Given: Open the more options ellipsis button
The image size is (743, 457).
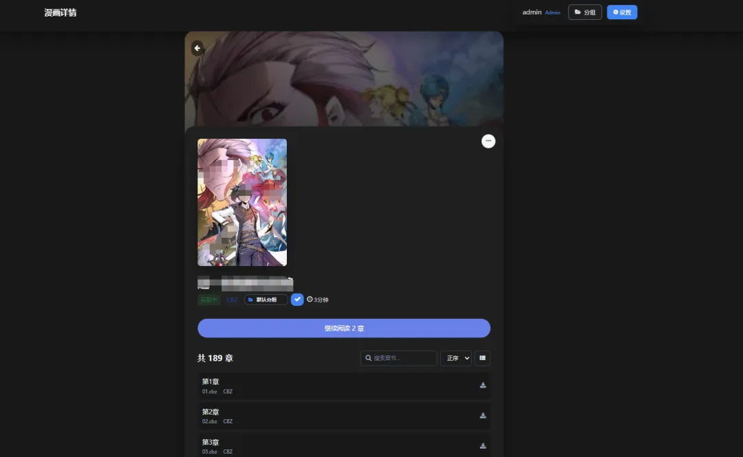Looking at the screenshot, I should [488, 141].
